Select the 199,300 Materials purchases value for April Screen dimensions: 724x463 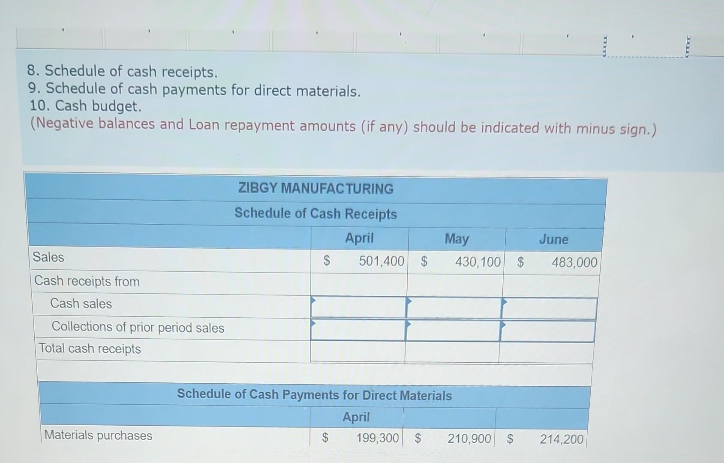coord(378,438)
